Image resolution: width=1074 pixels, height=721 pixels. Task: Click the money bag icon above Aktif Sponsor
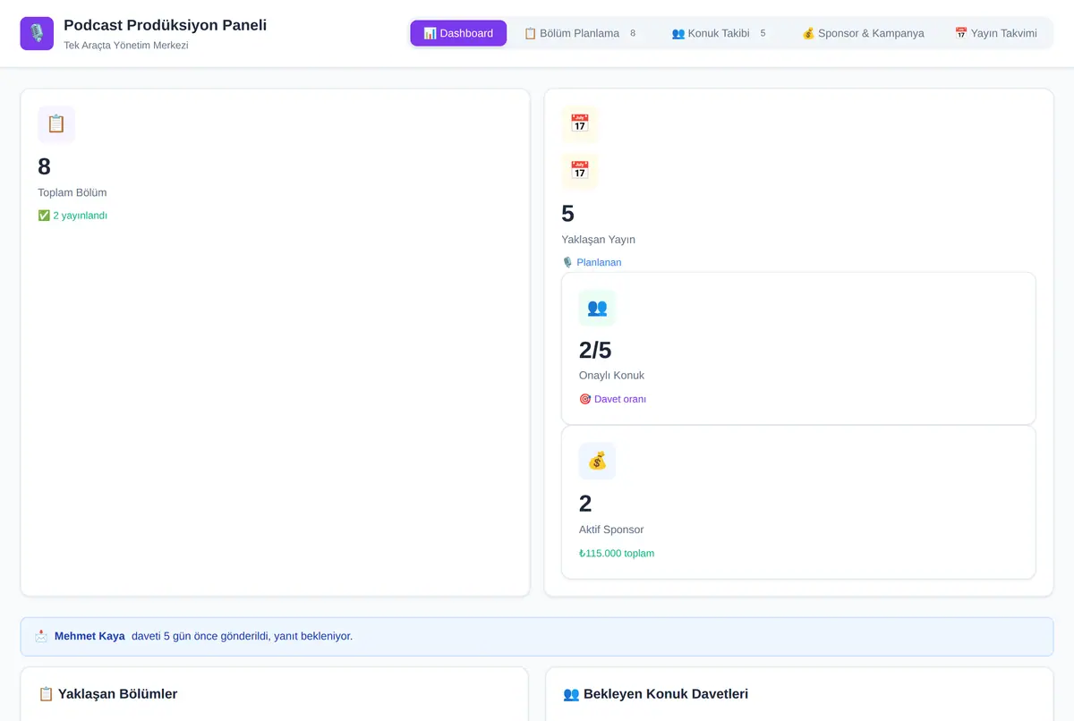[597, 462]
